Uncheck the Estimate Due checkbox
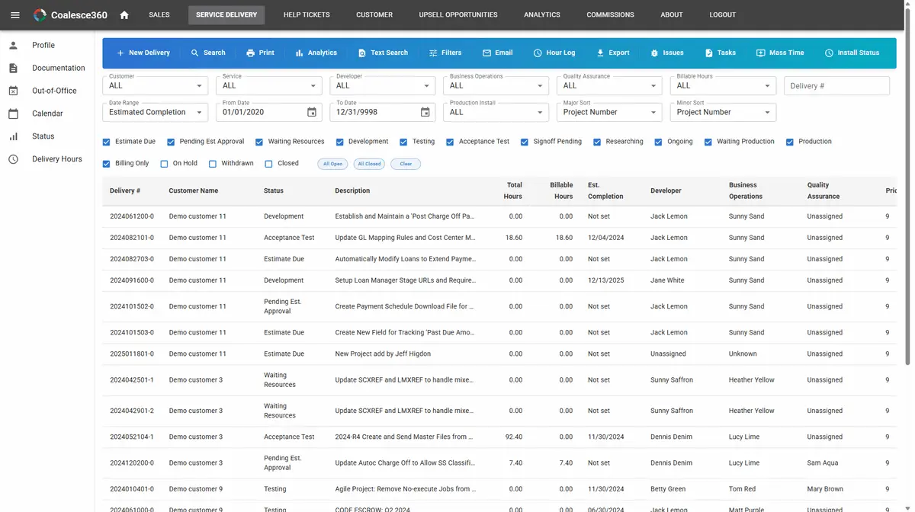915x512 pixels. pos(105,141)
